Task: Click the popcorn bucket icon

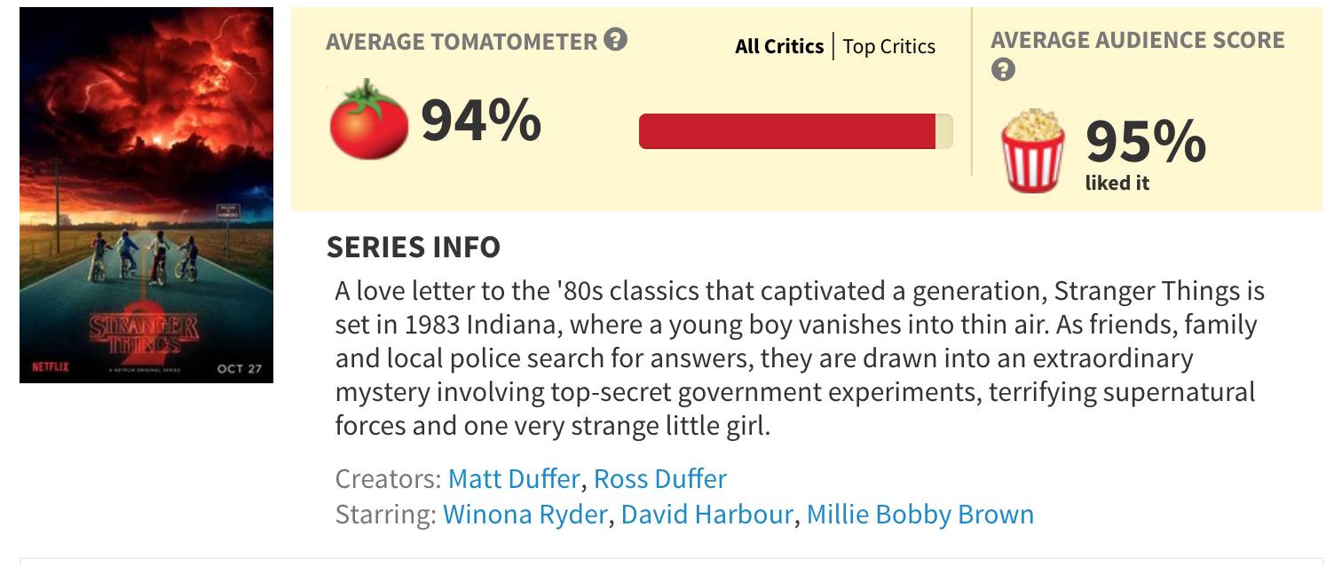Action: click(x=1033, y=151)
